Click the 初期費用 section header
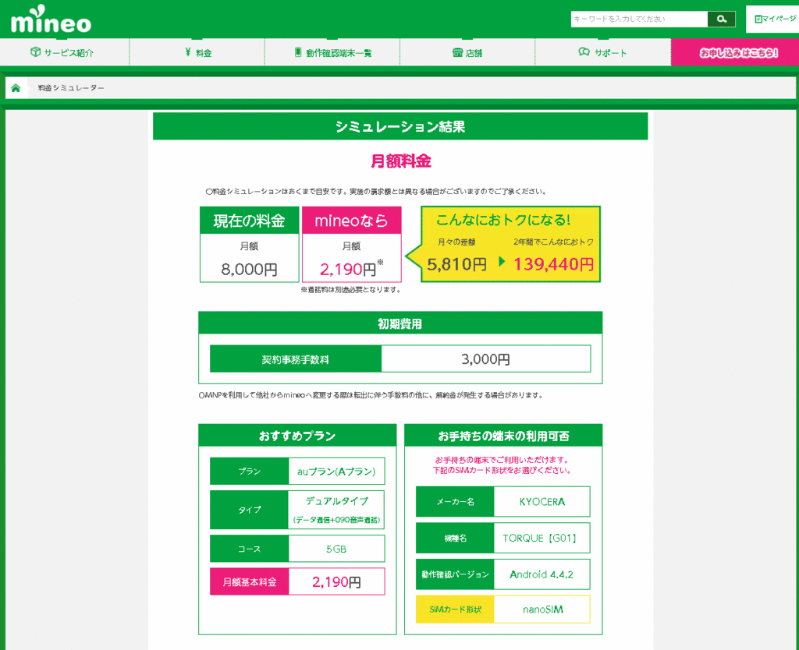This screenshot has height=650, width=799. [x=400, y=323]
